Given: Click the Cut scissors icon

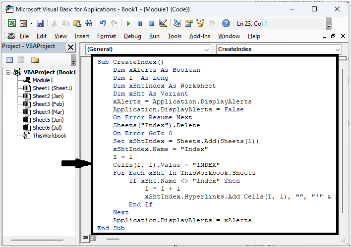Looking at the screenshot, I should pyautogui.click(x=54, y=23).
